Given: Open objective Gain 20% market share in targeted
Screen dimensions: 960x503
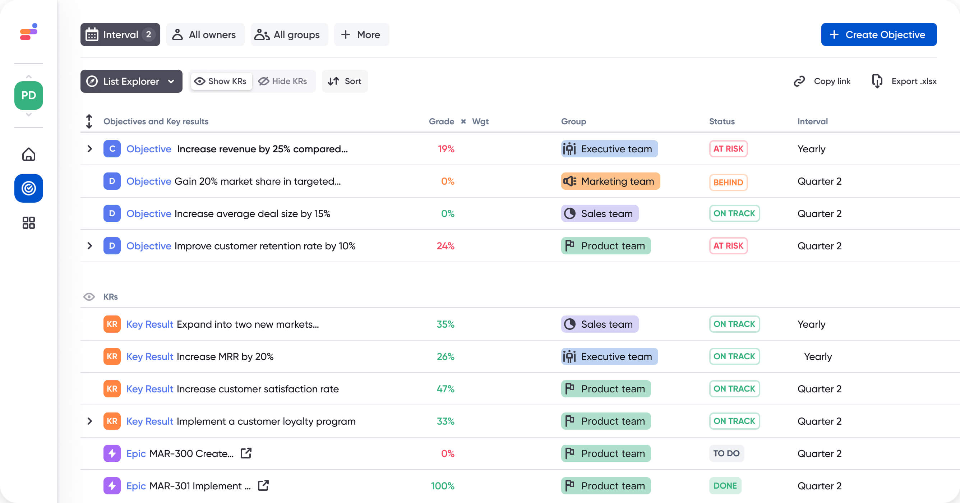Looking at the screenshot, I should (258, 181).
